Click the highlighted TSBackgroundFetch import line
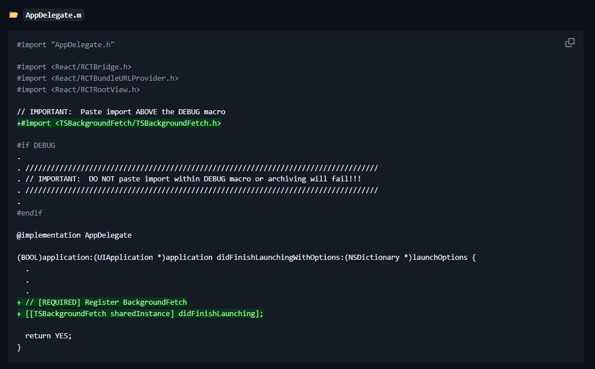This screenshot has height=369, width=595. (x=119, y=123)
